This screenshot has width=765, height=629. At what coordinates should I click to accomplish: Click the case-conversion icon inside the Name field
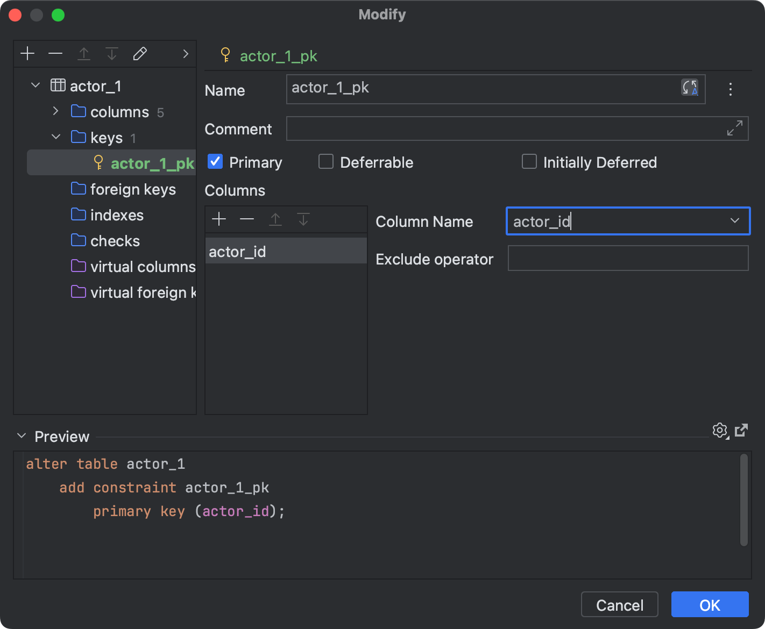690,88
